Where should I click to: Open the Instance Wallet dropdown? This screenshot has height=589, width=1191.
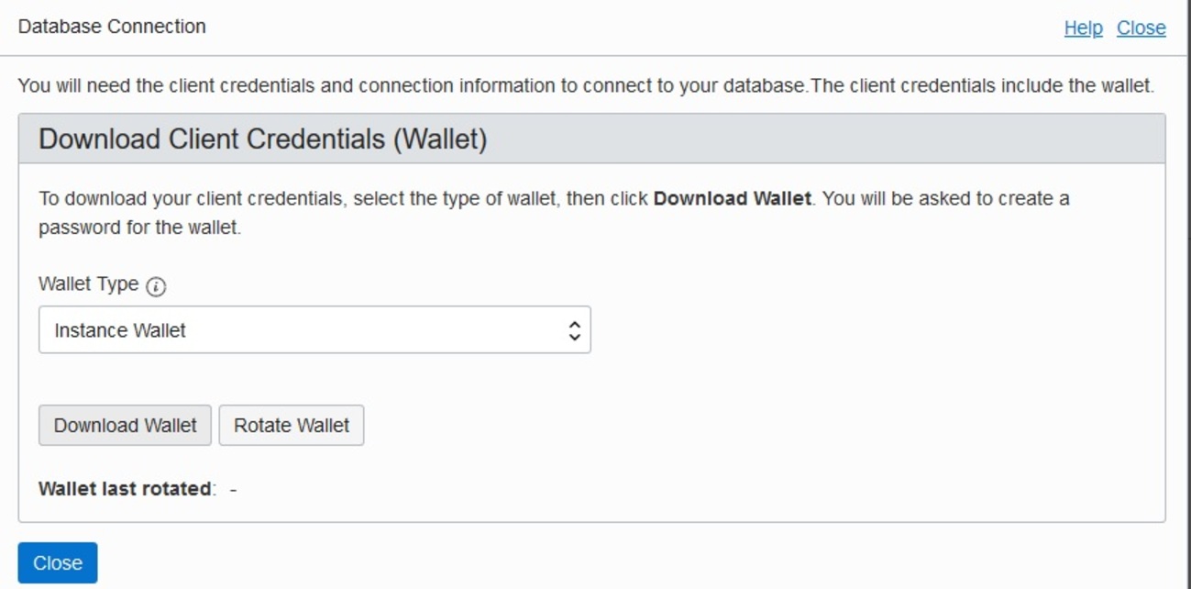(314, 330)
